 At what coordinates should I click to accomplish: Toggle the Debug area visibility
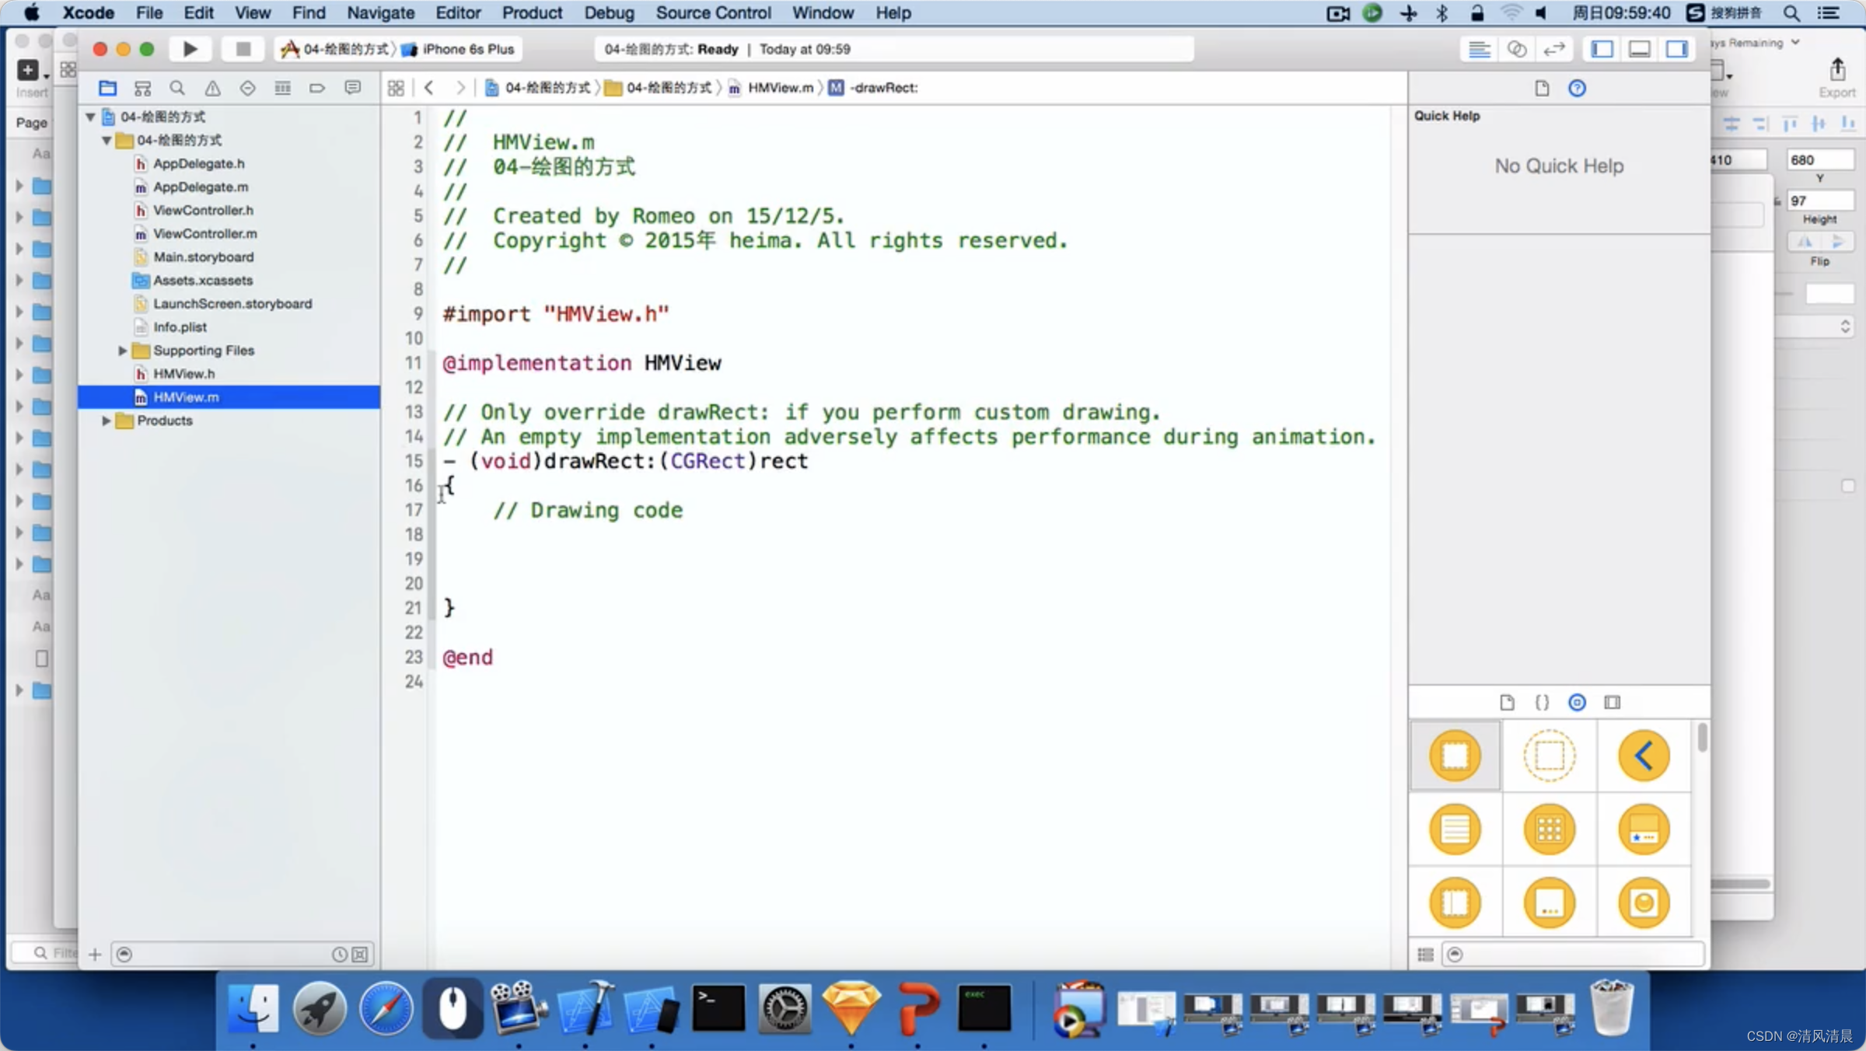1639,49
